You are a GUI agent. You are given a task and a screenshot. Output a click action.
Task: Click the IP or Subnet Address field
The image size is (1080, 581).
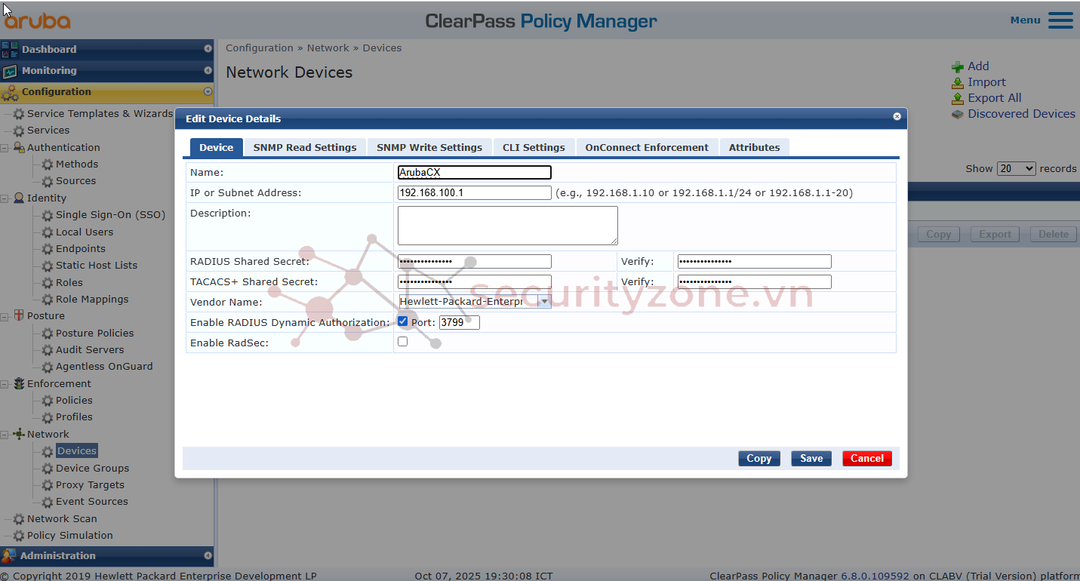474,193
